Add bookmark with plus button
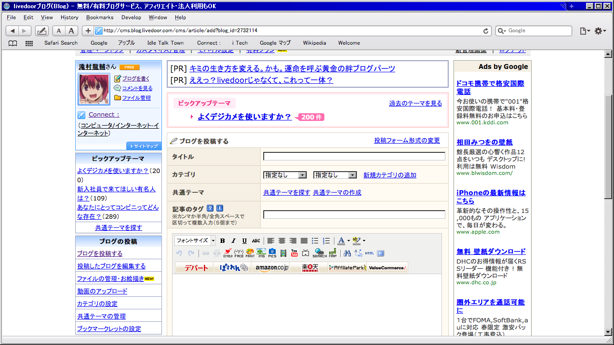614x345 pixels. coord(88,31)
